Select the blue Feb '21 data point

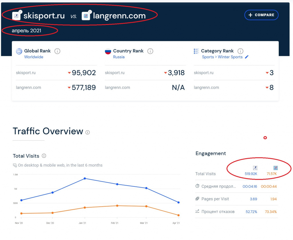point(117,184)
